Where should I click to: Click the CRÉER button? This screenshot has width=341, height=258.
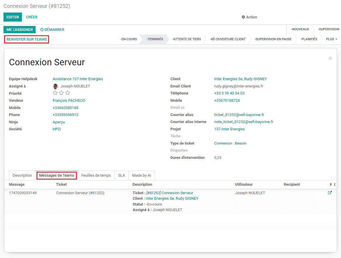point(32,17)
